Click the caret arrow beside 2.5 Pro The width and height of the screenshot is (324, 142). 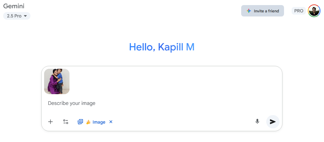[25, 16]
